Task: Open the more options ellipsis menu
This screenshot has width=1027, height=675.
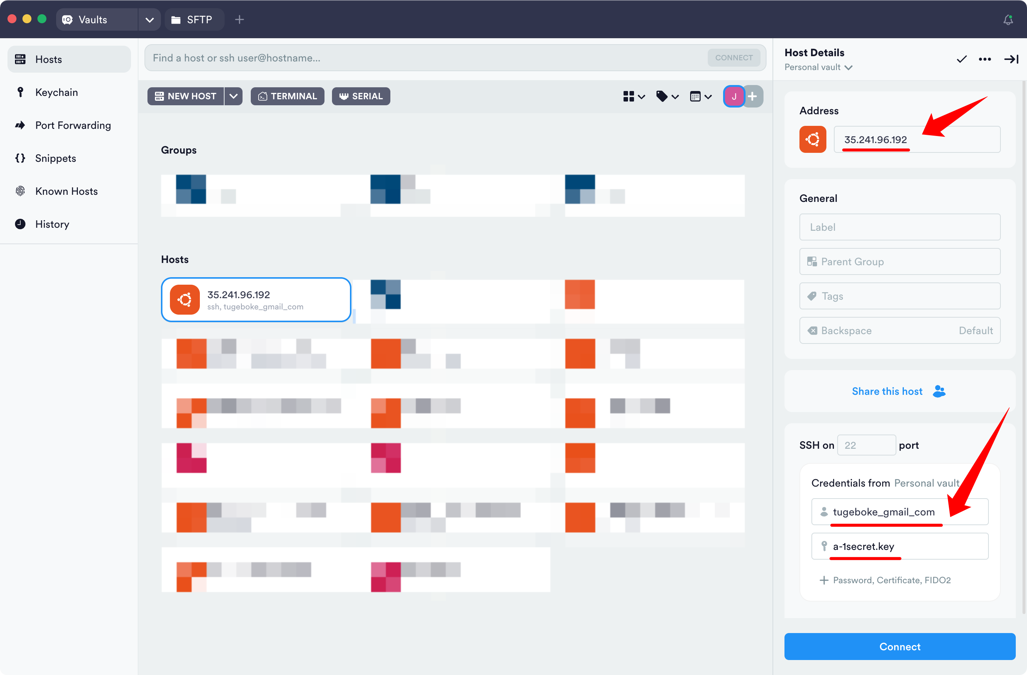Action: point(985,59)
